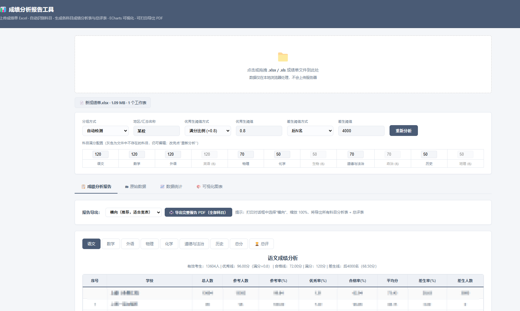
Task: Click the 序号 column header
Action: tap(95, 281)
